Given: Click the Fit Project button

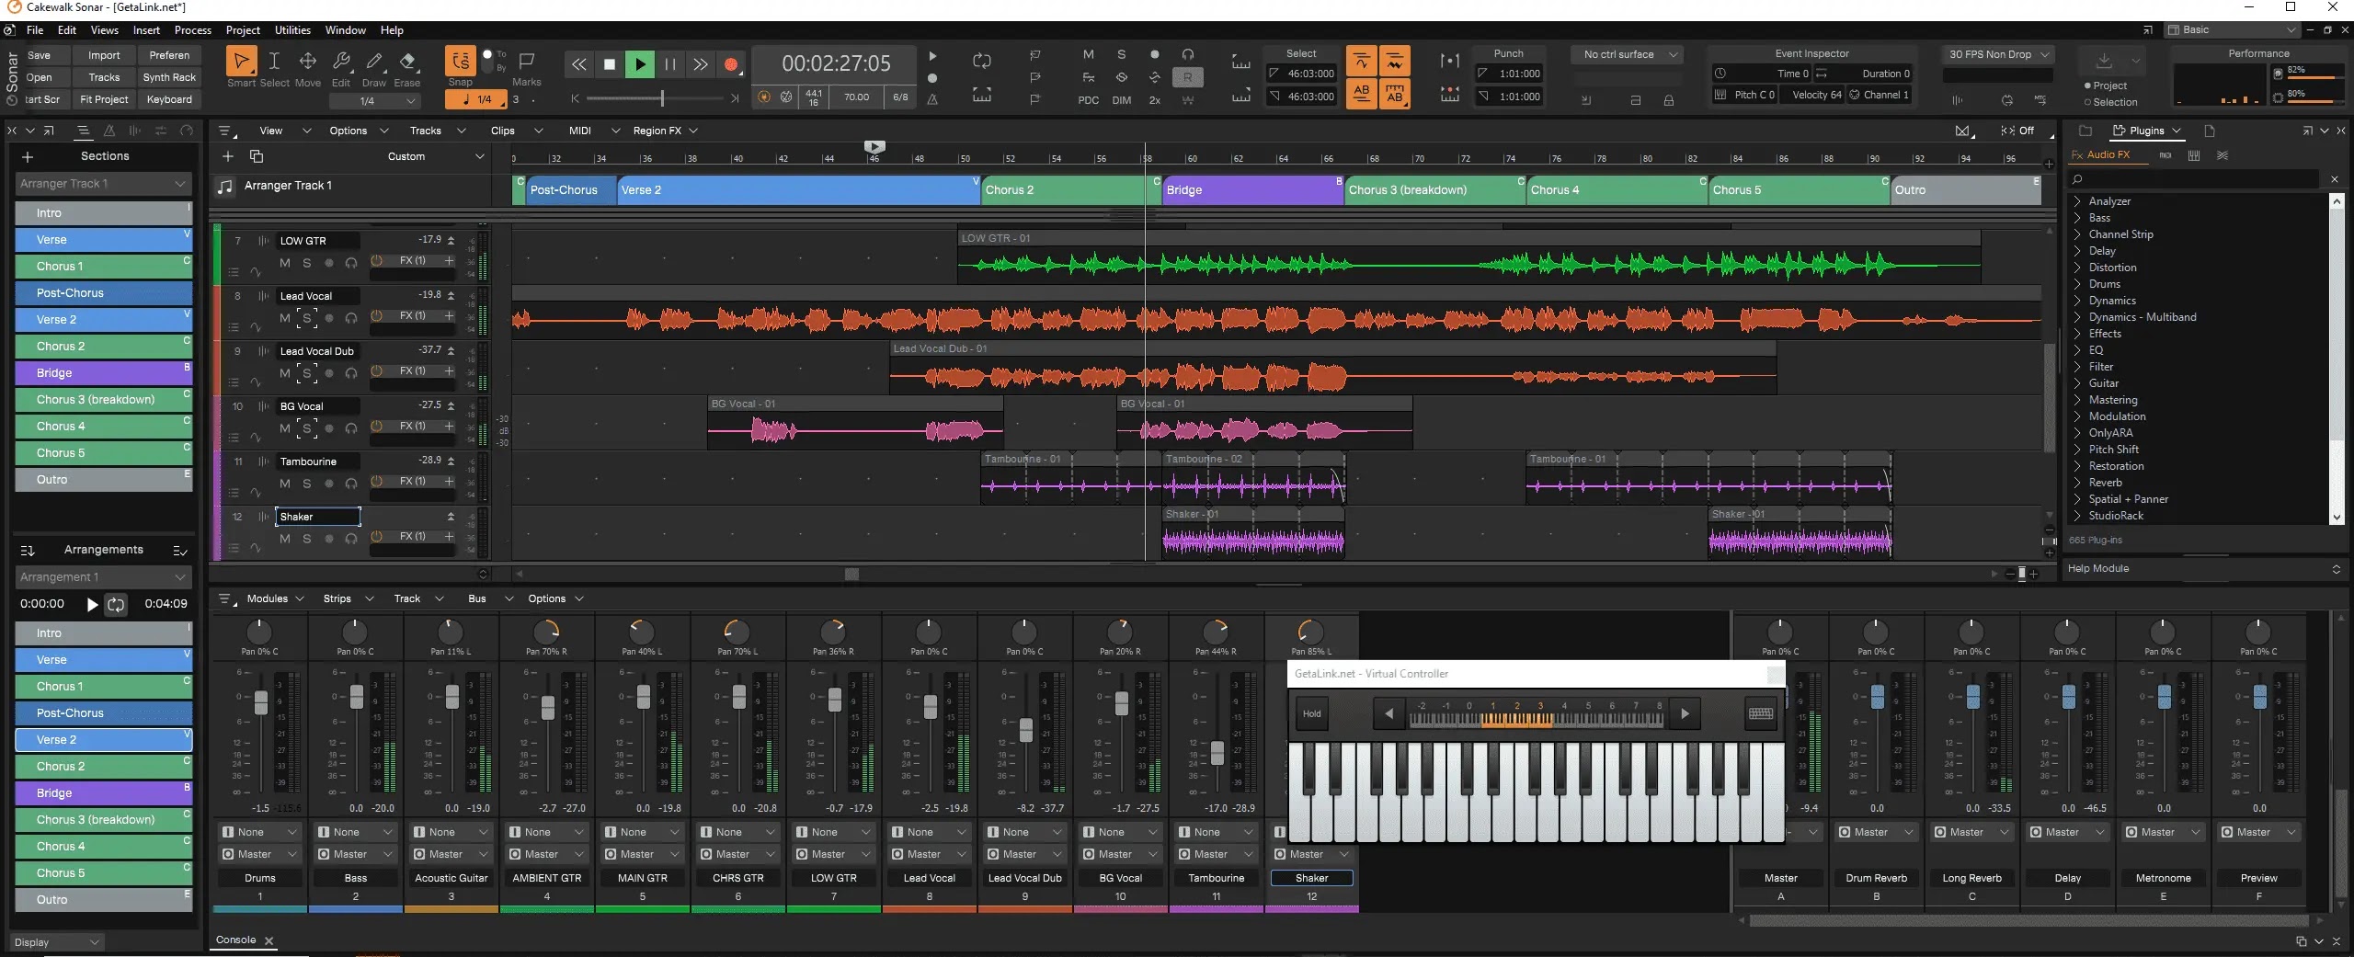Looking at the screenshot, I should 103,99.
